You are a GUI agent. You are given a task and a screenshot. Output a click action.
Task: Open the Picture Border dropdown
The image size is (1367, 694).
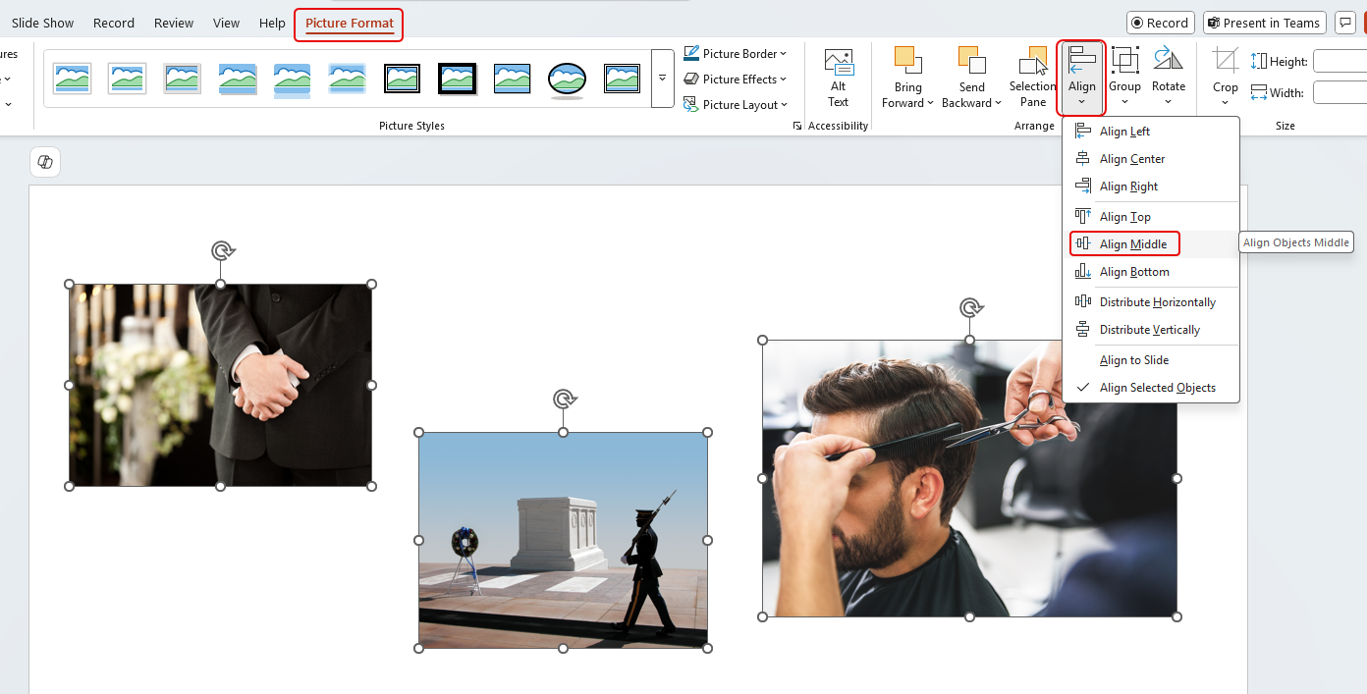[736, 54]
